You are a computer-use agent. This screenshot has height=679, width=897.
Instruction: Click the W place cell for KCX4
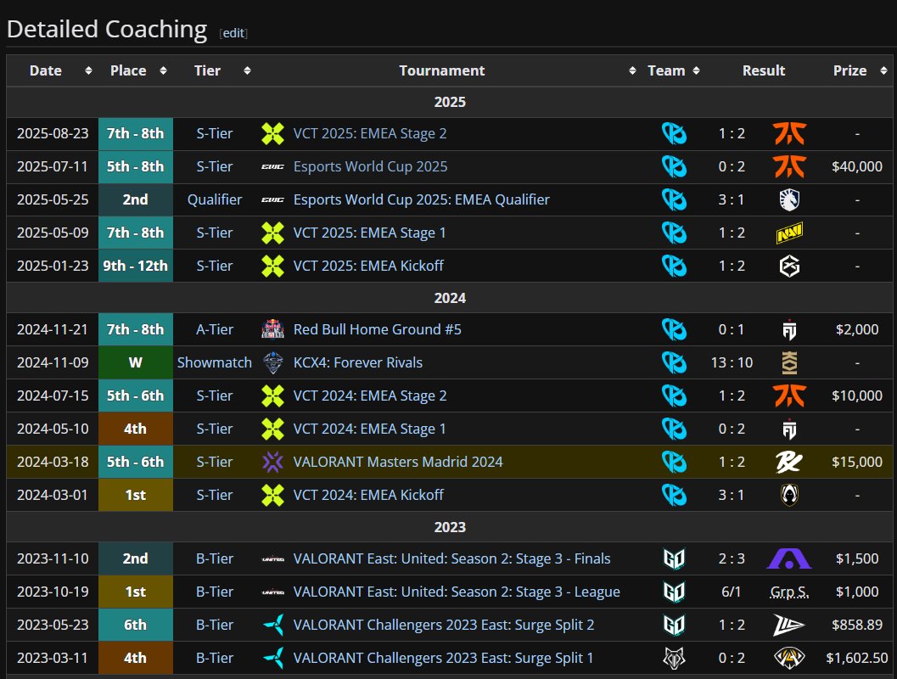pos(136,362)
